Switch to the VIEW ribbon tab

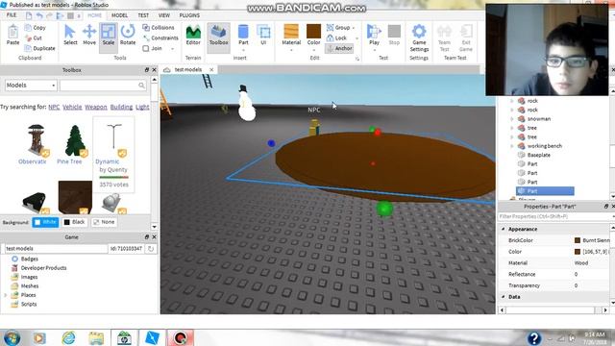coord(164,15)
